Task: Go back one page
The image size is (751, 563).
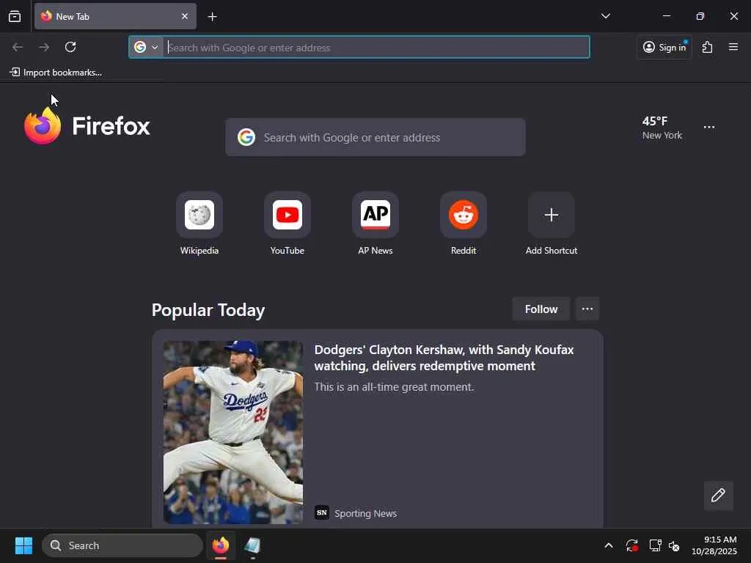Action: pos(18,47)
